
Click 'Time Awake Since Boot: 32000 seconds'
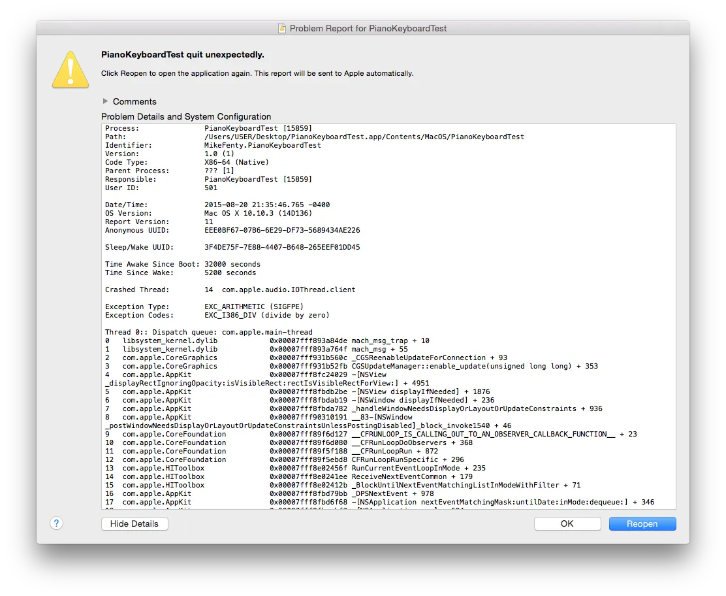click(183, 264)
